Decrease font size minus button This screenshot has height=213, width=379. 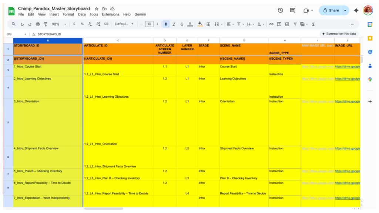point(141,24)
